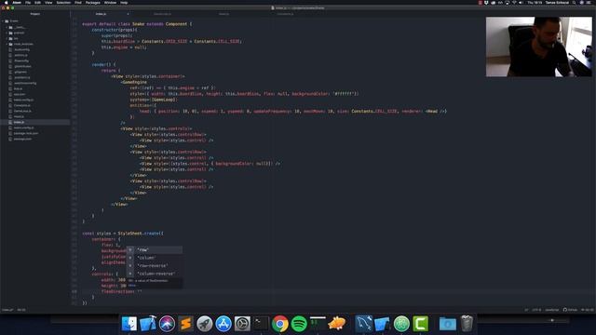The width and height of the screenshot is (596, 335).
Task: Click the More link in autocomplete description
Action: 132,286
